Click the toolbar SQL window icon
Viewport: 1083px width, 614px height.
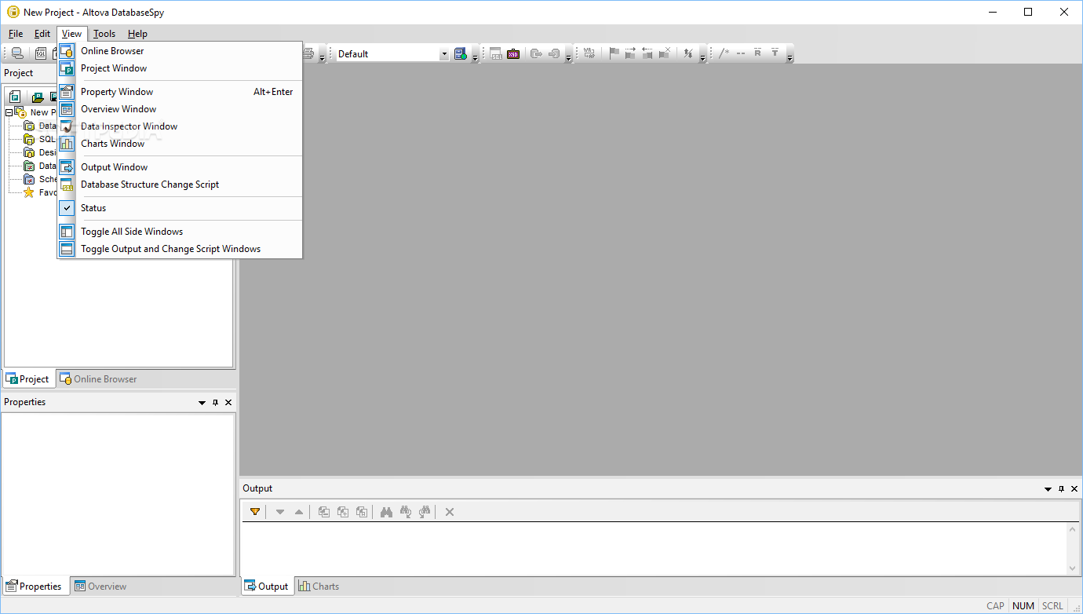click(x=496, y=53)
